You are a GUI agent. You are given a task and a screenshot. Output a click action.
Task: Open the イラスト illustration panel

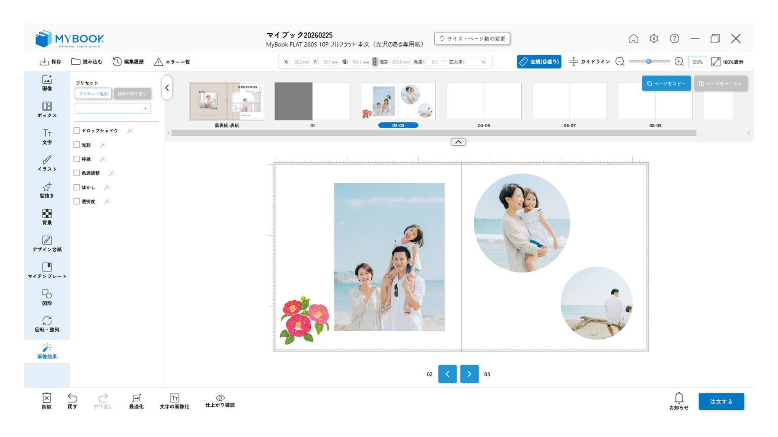point(47,163)
